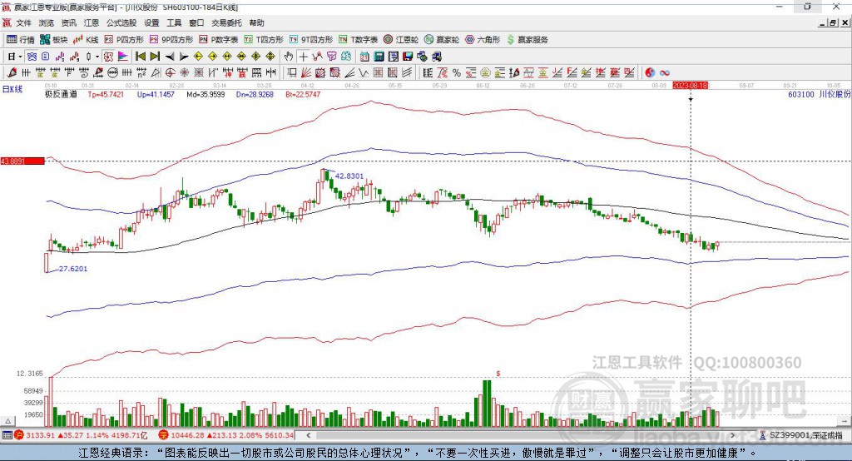The width and height of the screenshot is (852, 461).
Task: Open the T四方形 tool
Action: click(x=264, y=40)
